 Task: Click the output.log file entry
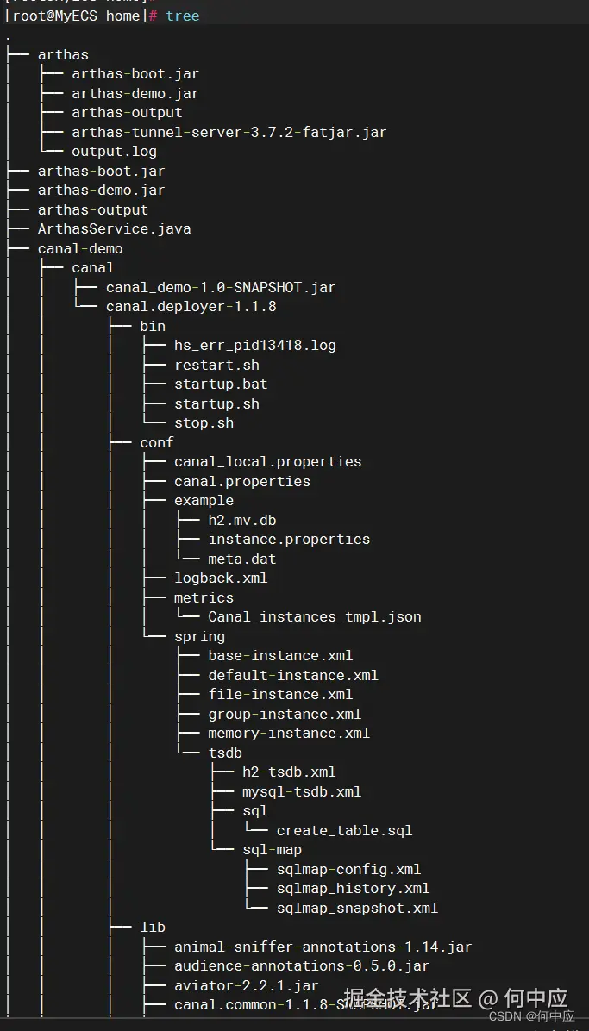114,152
